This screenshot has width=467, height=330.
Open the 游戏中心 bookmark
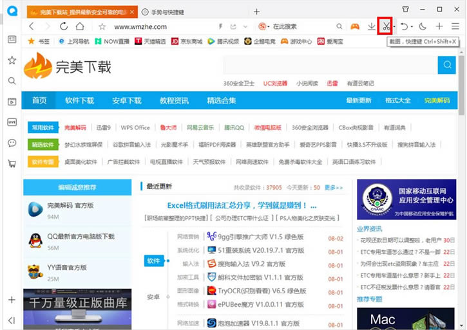point(296,41)
